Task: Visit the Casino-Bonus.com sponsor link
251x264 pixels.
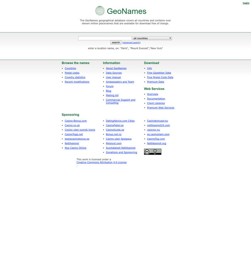Action: 76,121
